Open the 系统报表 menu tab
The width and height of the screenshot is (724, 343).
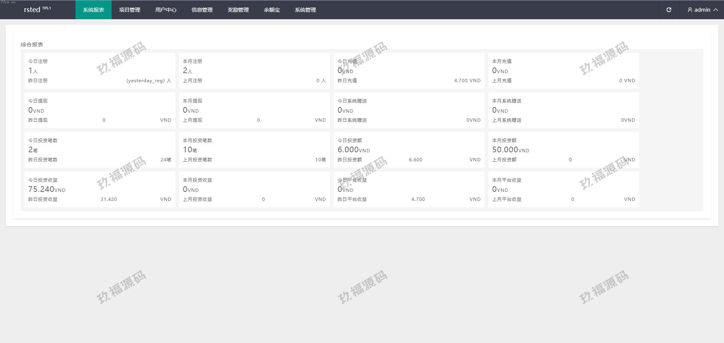pos(94,10)
